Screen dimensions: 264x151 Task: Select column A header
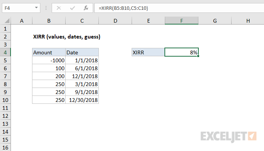tap(21, 21)
